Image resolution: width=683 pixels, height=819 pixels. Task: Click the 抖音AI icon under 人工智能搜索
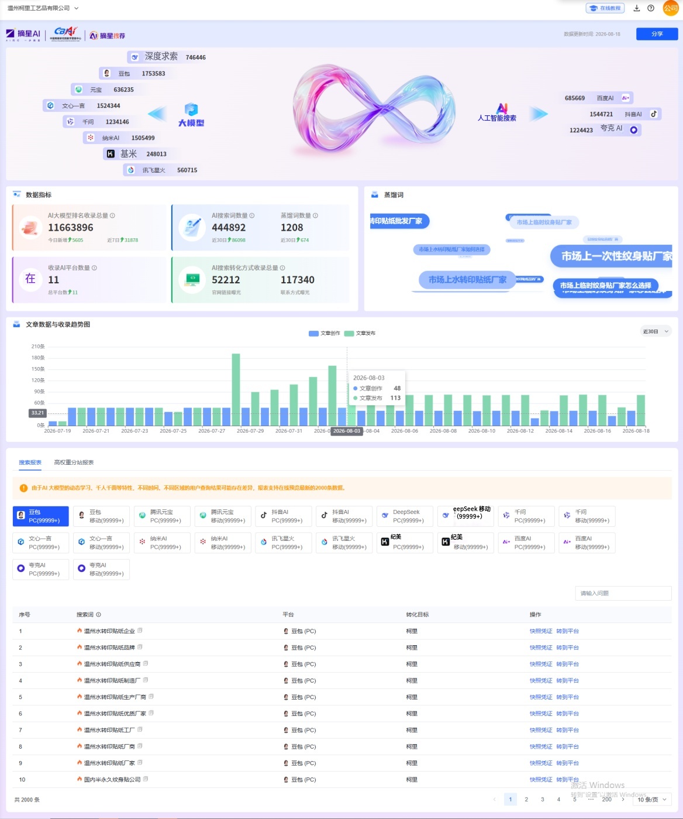tap(654, 114)
